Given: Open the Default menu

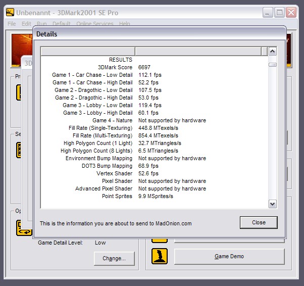Looking at the screenshot, I should coord(62,24).
